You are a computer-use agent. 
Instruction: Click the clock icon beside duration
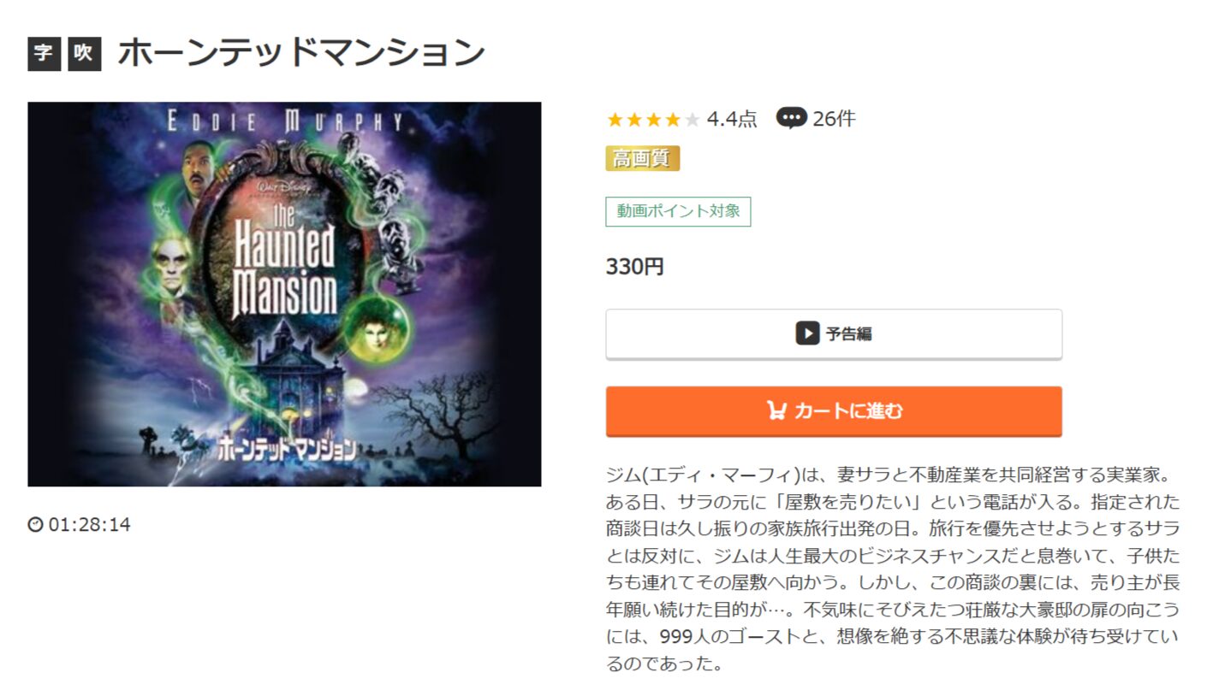[35, 525]
